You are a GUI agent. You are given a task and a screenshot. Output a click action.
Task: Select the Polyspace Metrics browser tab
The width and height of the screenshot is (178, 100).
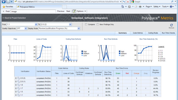[39, 7]
